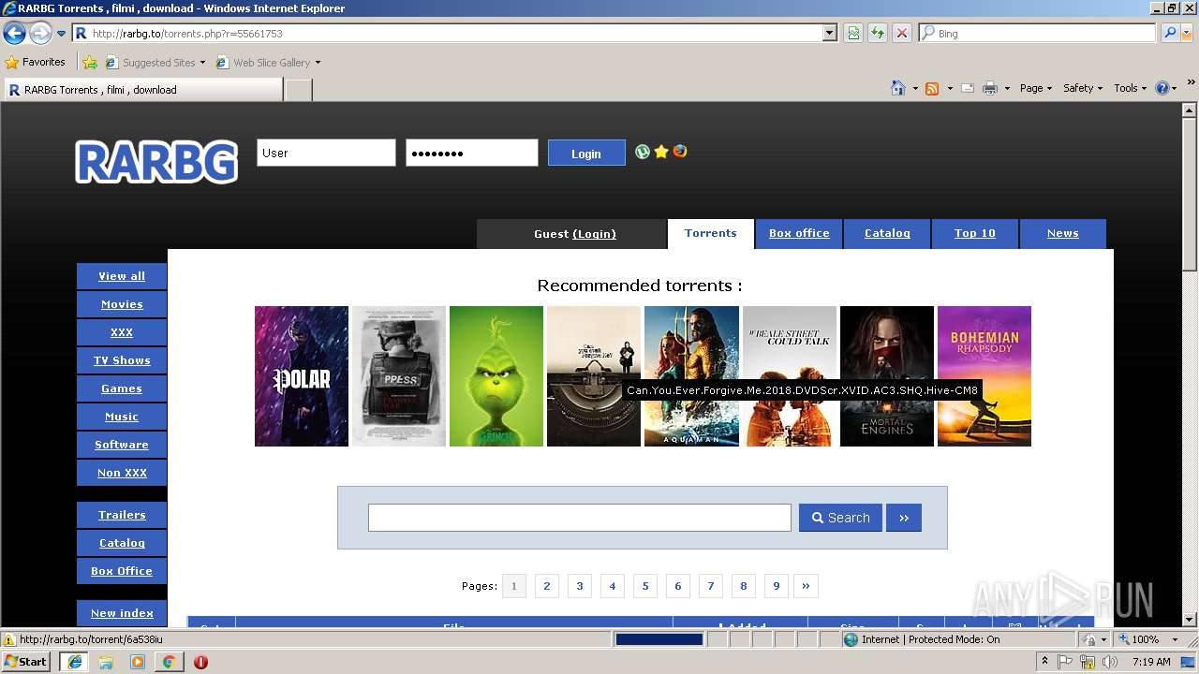Open a new blank browser tab
Image resolution: width=1199 pixels, height=674 pixels.
[x=298, y=90]
